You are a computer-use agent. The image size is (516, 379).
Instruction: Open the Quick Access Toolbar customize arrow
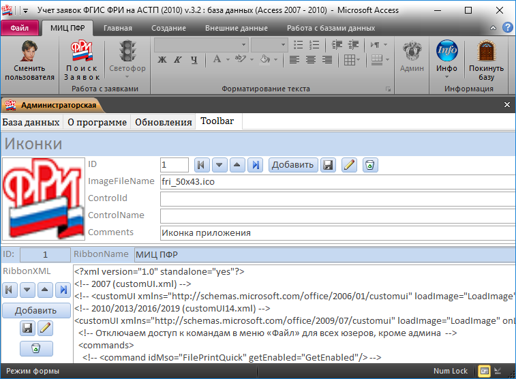pos(25,11)
